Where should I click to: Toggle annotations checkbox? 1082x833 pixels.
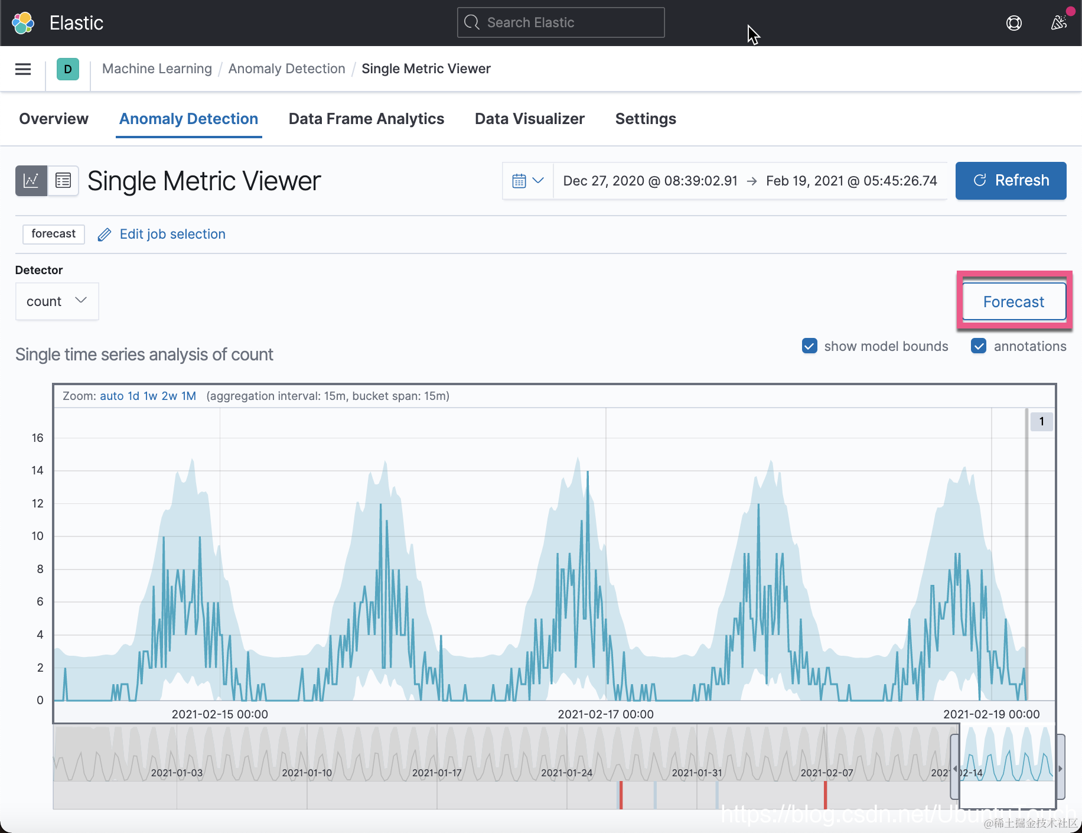tap(979, 346)
